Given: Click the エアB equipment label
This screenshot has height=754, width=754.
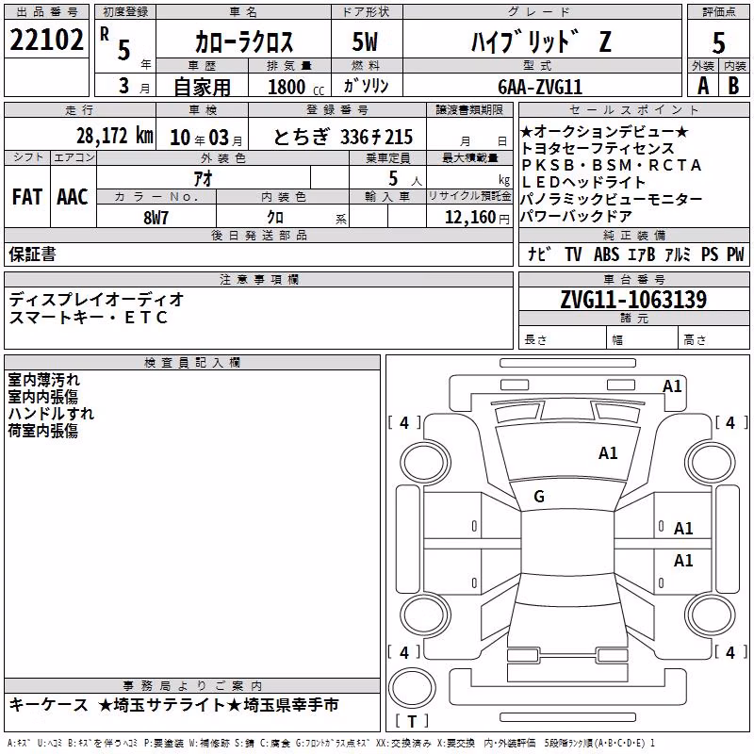Looking at the screenshot, I should [642, 254].
